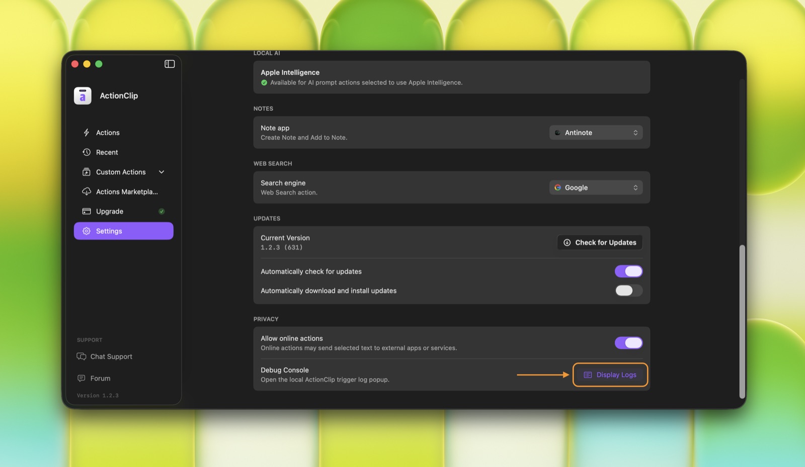This screenshot has height=467, width=805.
Task: Click the green checkmark badge on Upgrade
Action: pyautogui.click(x=162, y=211)
